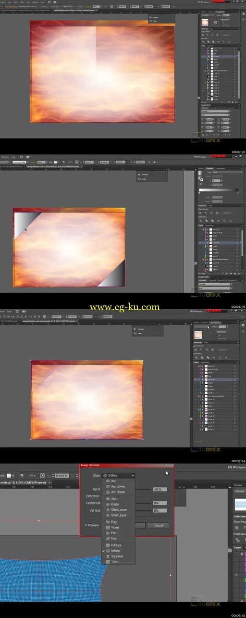The image size is (246, 618).
Task: Open the Normal blend dropdown beside Warp dialog
Action: pos(240,491)
